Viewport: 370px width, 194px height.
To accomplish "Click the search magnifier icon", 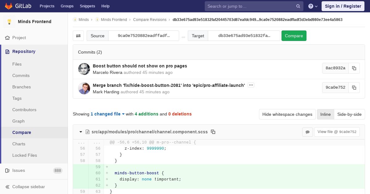I will coord(298,6).
